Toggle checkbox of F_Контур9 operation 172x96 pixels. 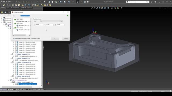pyautogui.click(x=15, y=64)
